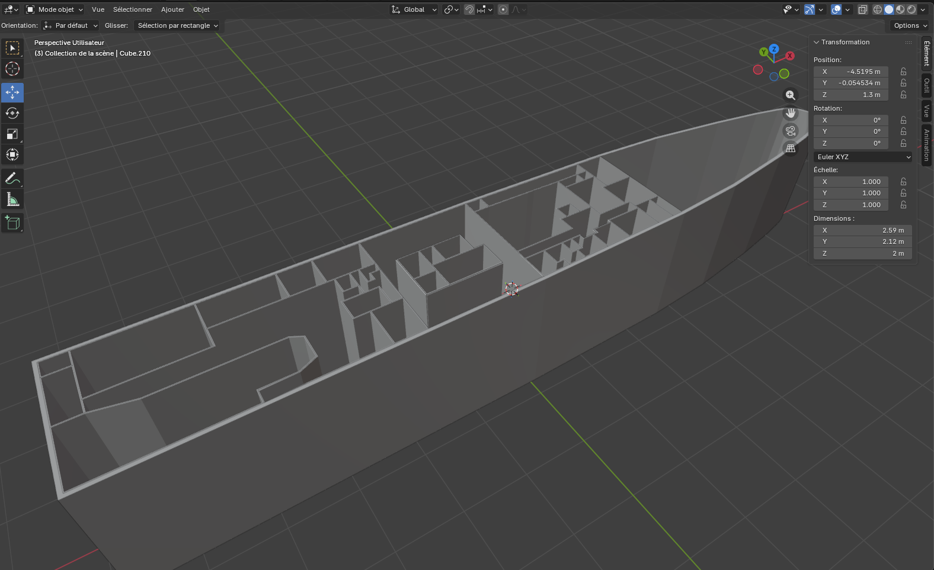Screen dimensions: 934x570
Task: Click the Dimensions X field 2.59 m
Action: 862,230
